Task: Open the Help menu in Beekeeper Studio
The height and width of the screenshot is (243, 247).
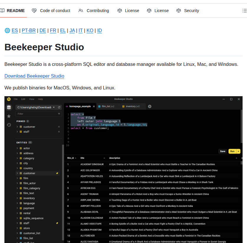Action: 40,99
